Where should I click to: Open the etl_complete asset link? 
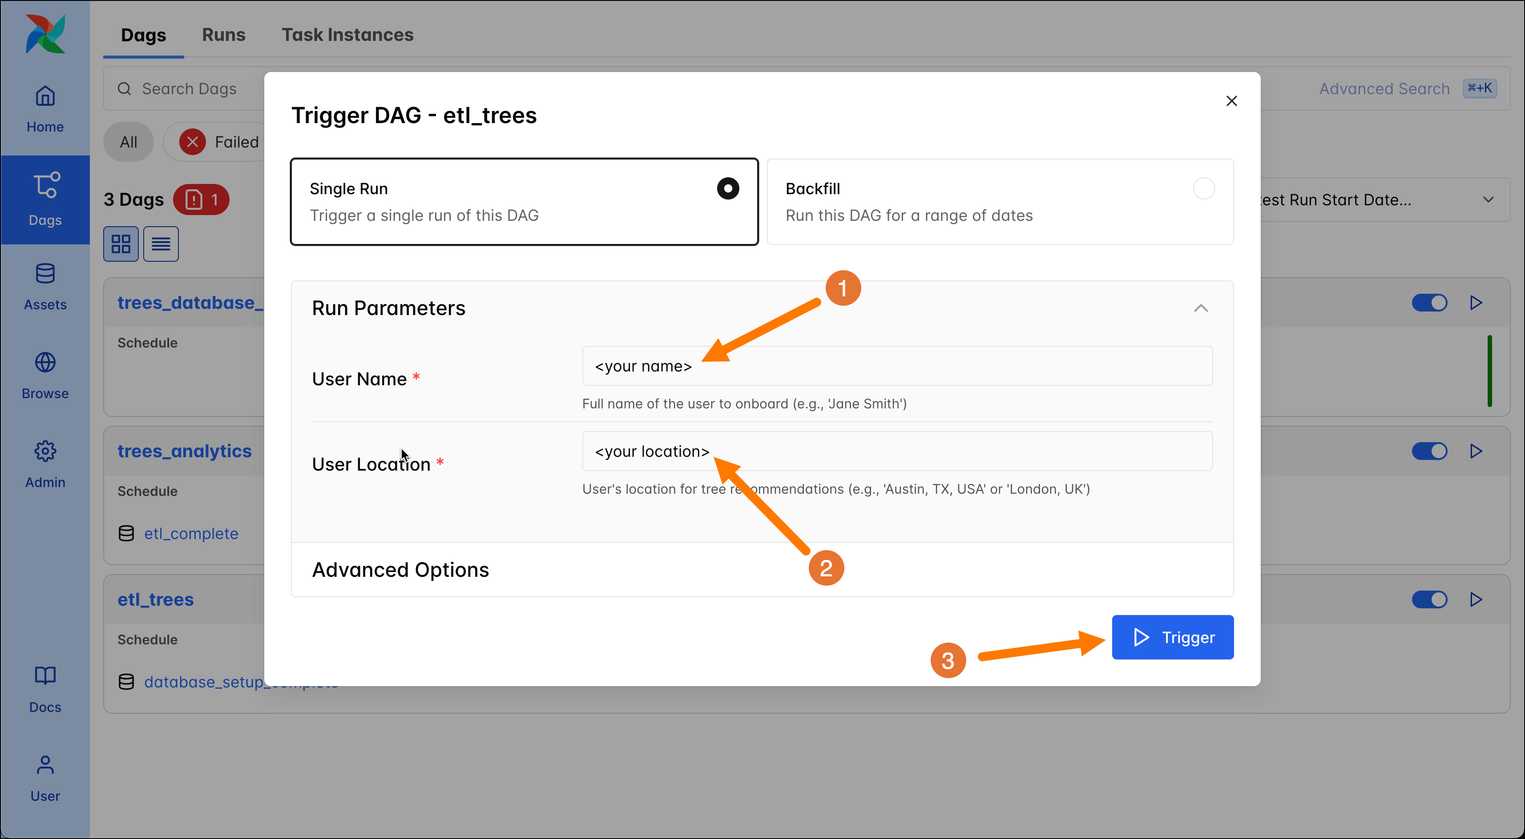190,533
